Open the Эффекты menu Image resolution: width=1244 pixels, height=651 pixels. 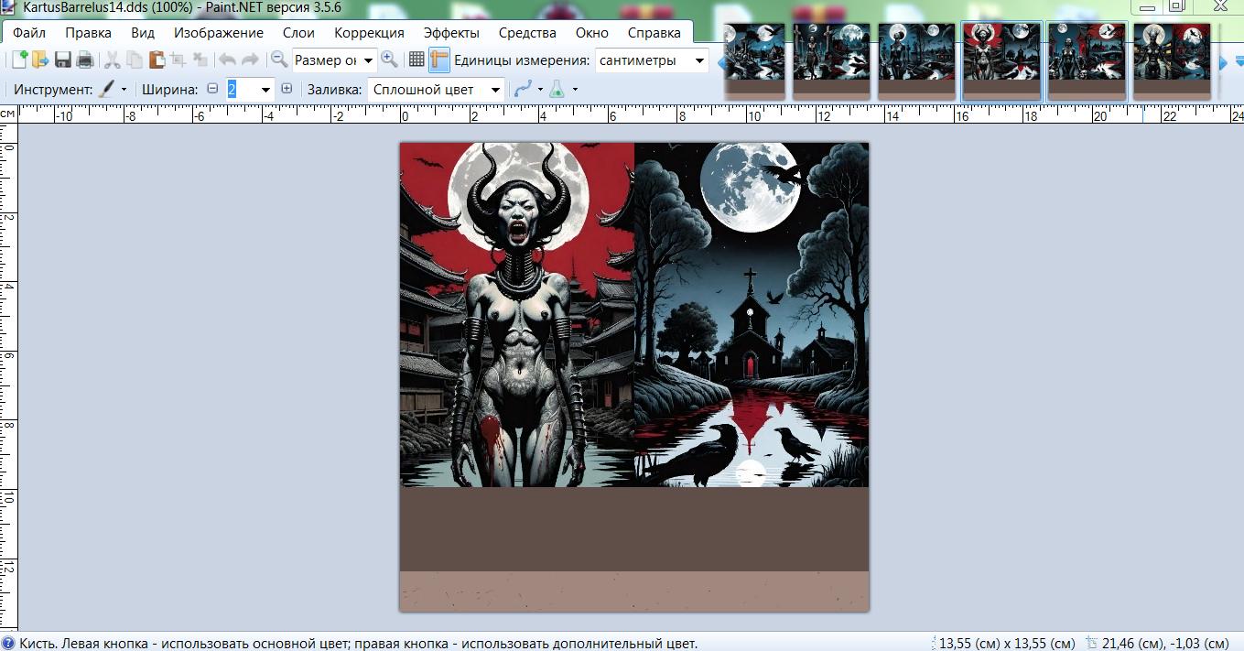[451, 32]
